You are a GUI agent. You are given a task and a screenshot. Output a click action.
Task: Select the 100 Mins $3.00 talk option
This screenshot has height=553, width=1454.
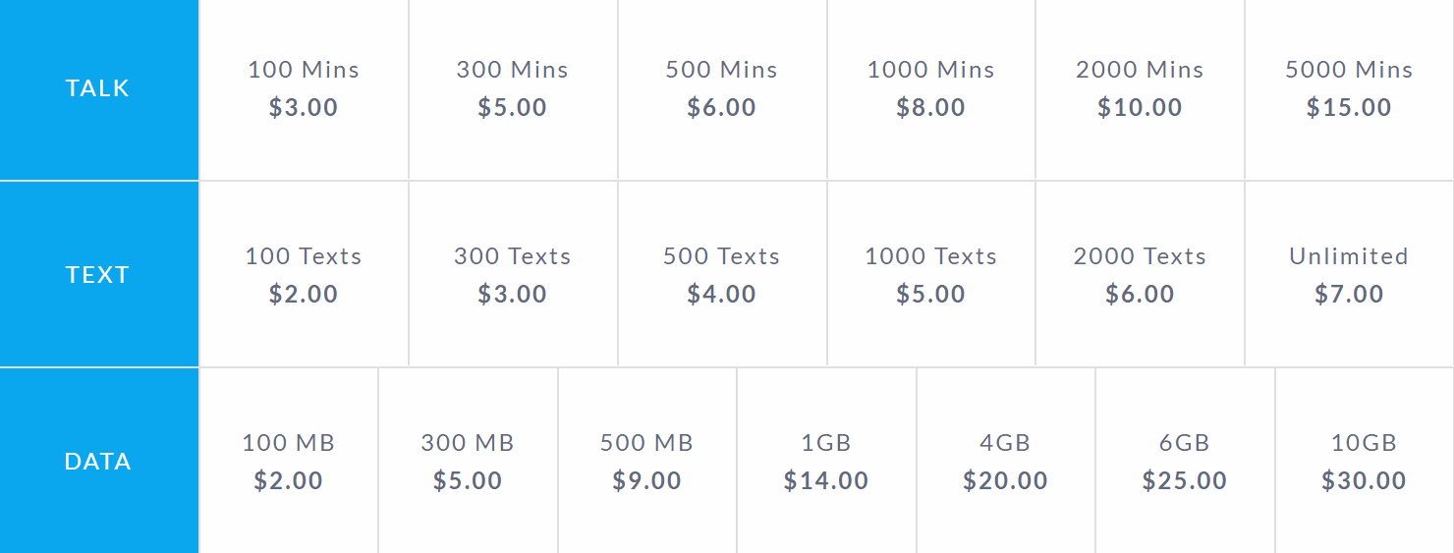(304, 89)
